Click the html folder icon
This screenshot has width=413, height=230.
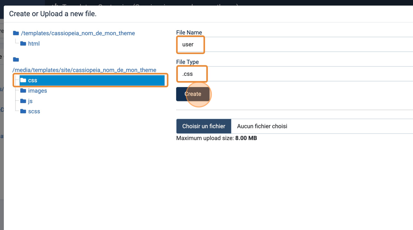[x=23, y=43]
